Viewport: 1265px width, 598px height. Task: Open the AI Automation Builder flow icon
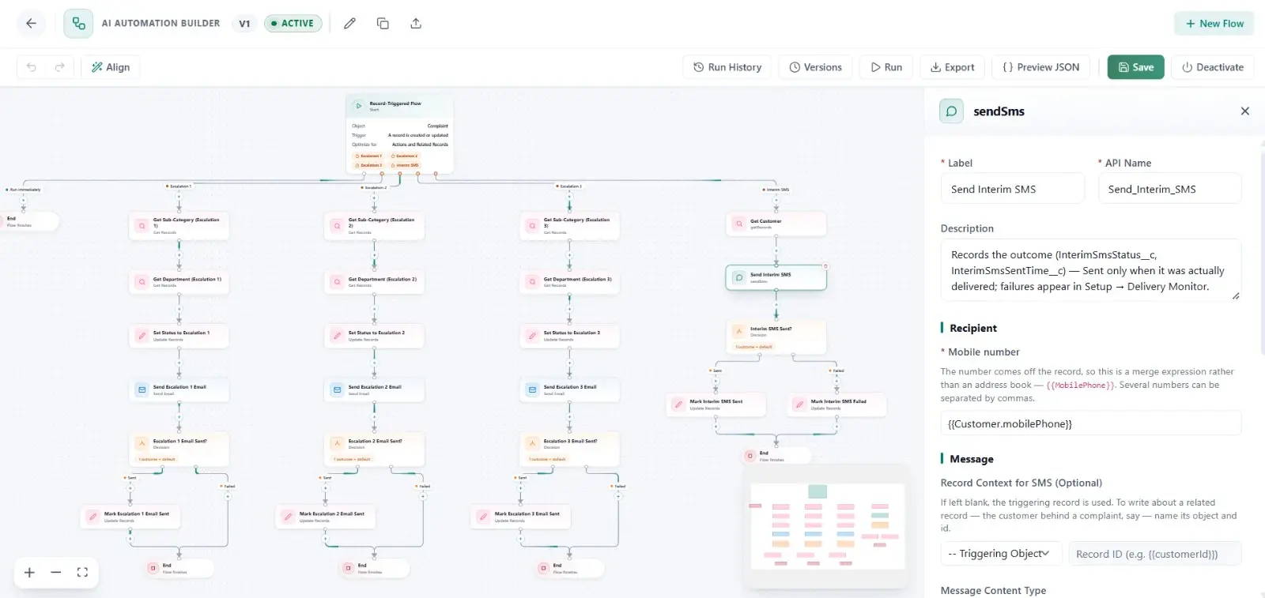click(x=78, y=24)
